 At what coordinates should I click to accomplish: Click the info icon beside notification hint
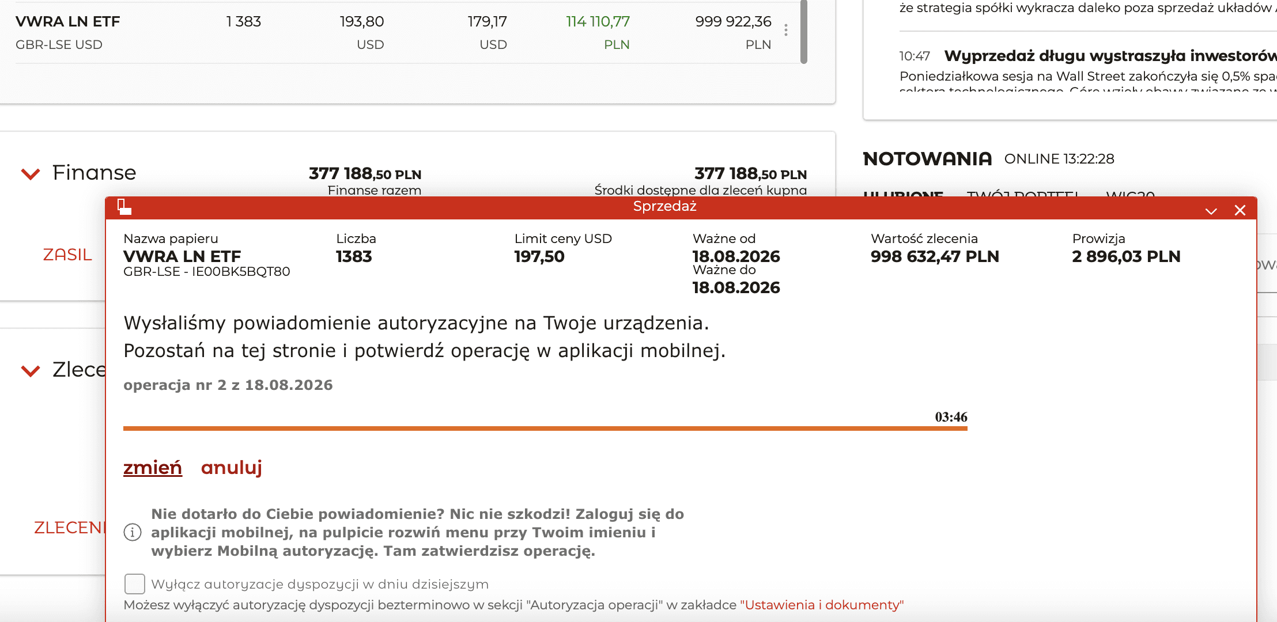tap(133, 532)
